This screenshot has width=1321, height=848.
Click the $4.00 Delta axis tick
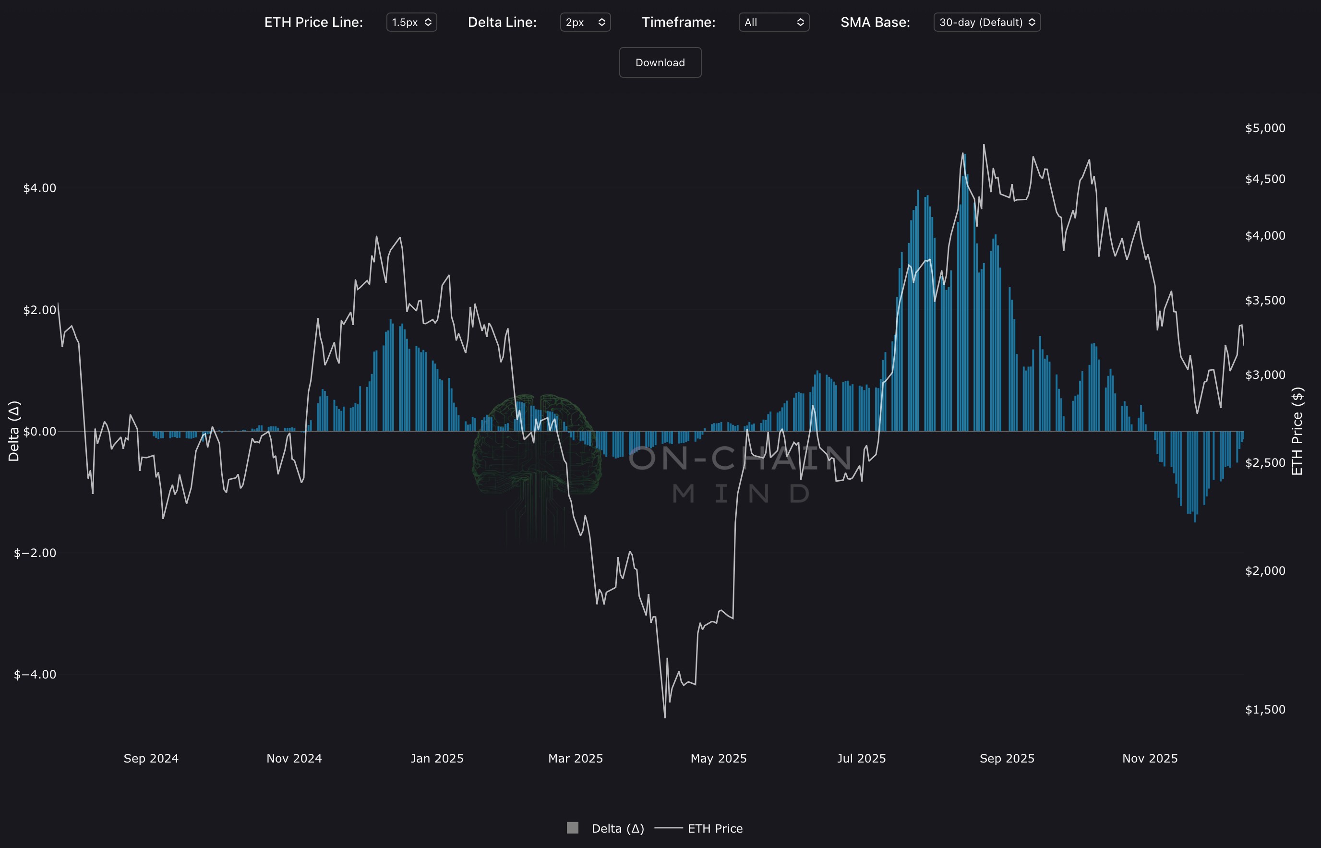tap(40, 188)
